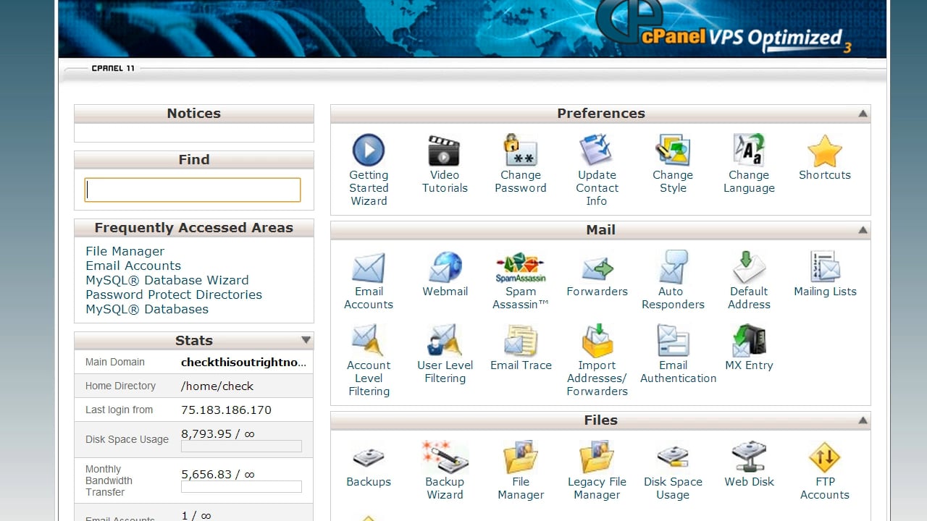Open the Shortcuts star icon

[x=824, y=151]
